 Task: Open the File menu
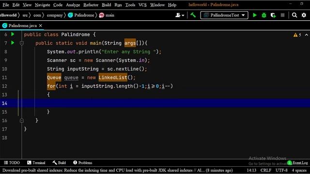click(x=6, y=5)
